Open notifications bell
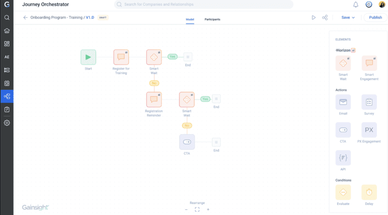This screenshot has width=388, height=215. tap(356, 5)
